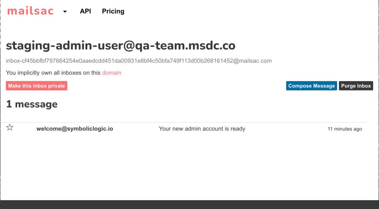The image size is (379, 209).
Task: Make this inbox private
Action: pyautogui.click(x=37, y=86)
